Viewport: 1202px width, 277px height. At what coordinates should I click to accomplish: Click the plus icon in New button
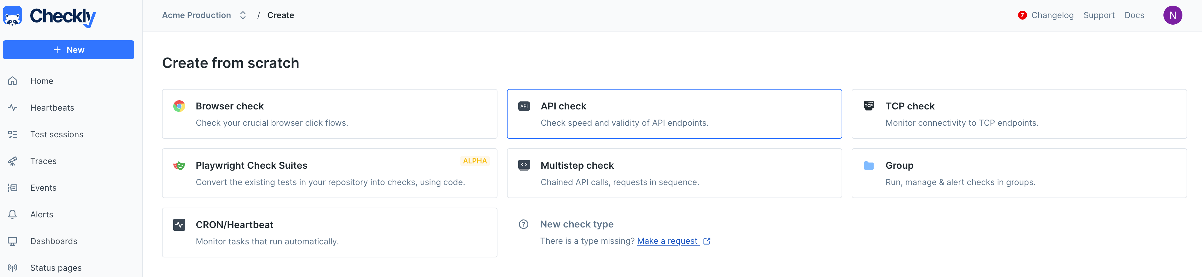(x=57, y=50)
